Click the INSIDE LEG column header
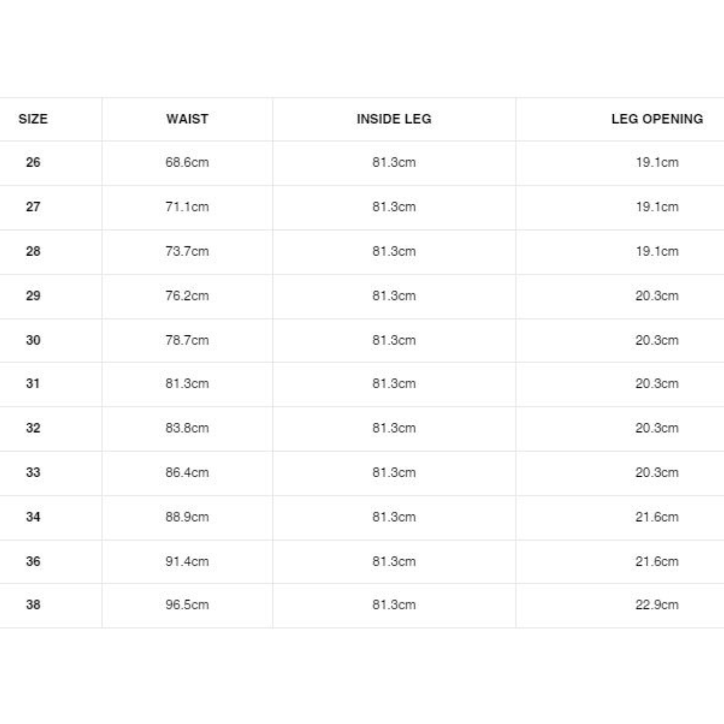This screenshot has height=724, width=724. 394,119
